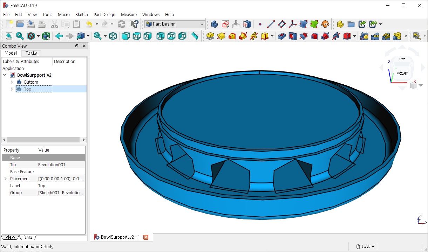Set the isometric view

pos(113,36)
